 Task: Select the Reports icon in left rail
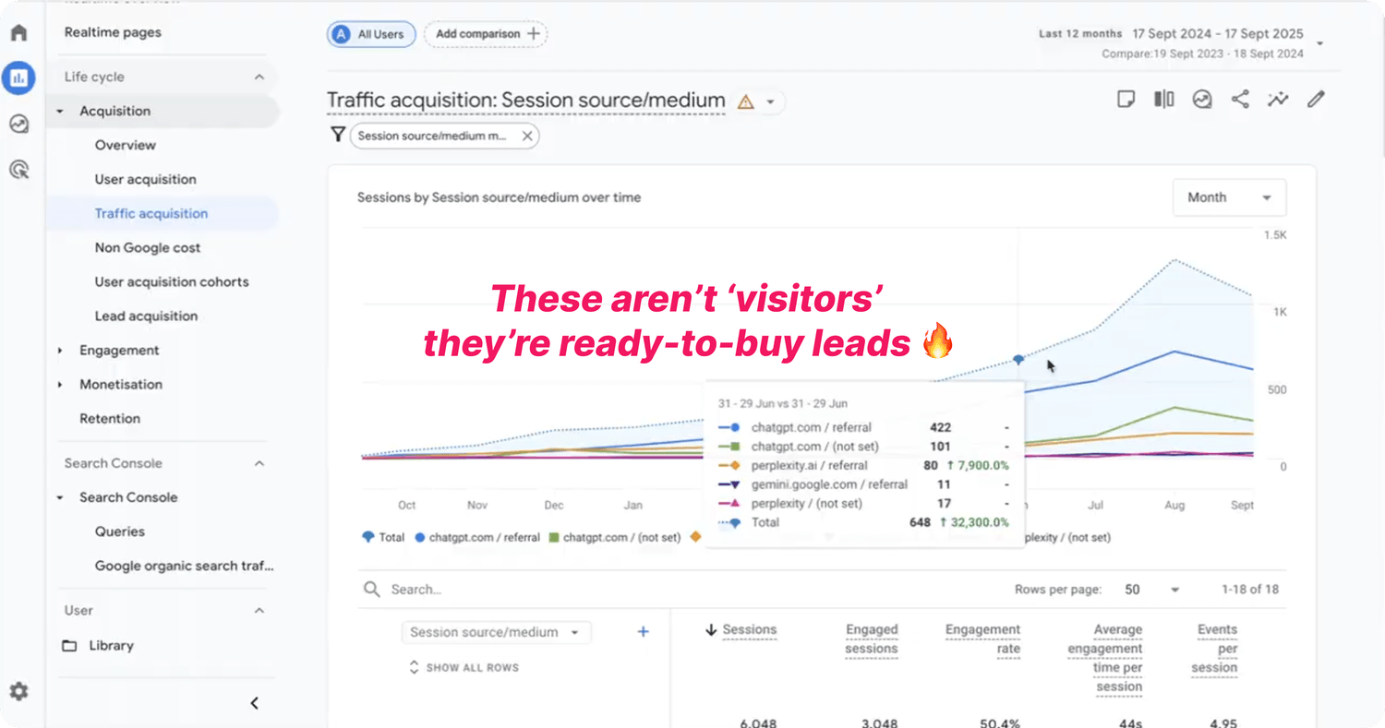pos(18,78)
